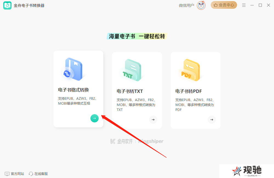This screenshot has width=274, height=178.
Task: Click the 金舟电子书转换器 title text
Action: (29, 5)
